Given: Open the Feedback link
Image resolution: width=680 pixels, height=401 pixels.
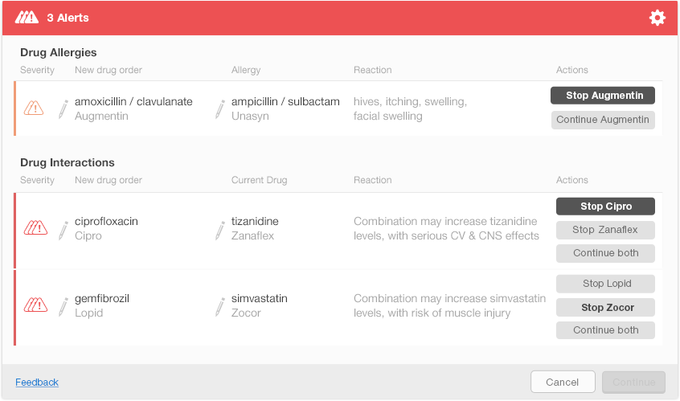Looking at the screenshot, I should click(x=37, y=383).
